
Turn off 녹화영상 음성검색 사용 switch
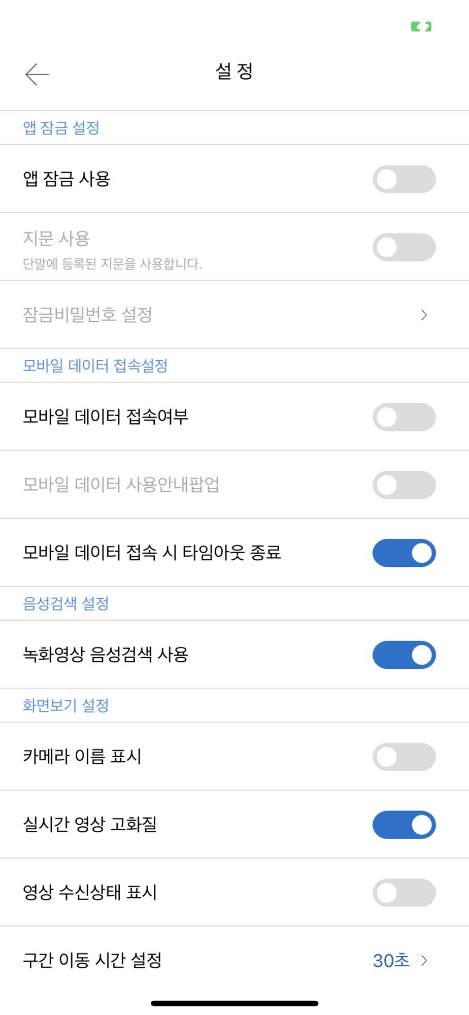click(404, 655)
